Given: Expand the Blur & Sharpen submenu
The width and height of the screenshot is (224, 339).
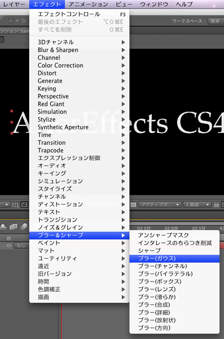Looking at the screenshot, I should pyautogui.click(x=79, y=50).
